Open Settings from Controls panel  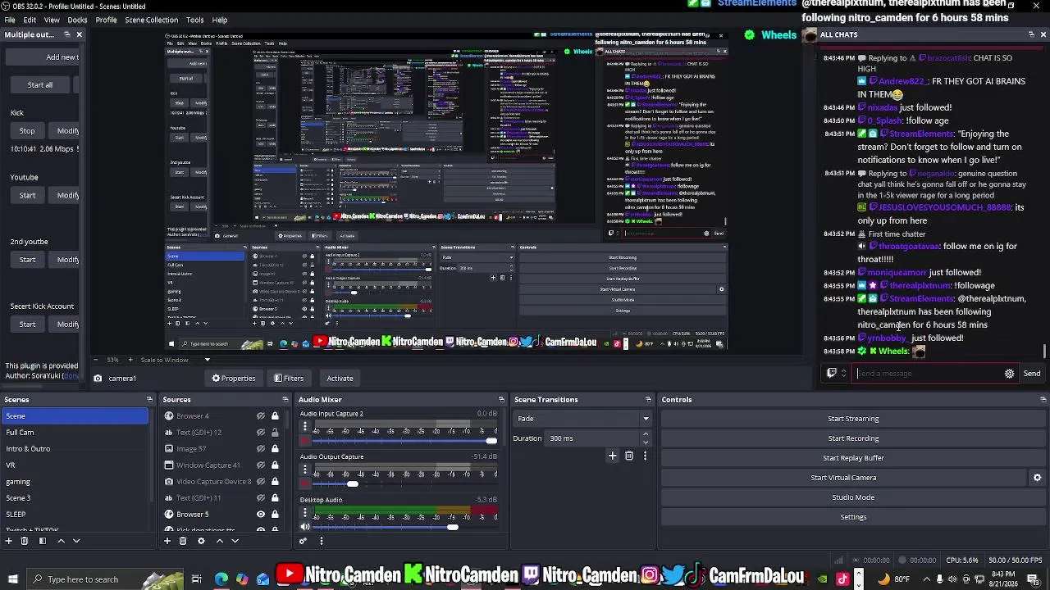(853, 517)
